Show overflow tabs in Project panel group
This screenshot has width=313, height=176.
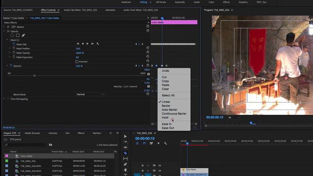pyautogui.click(x=117, y=133)
